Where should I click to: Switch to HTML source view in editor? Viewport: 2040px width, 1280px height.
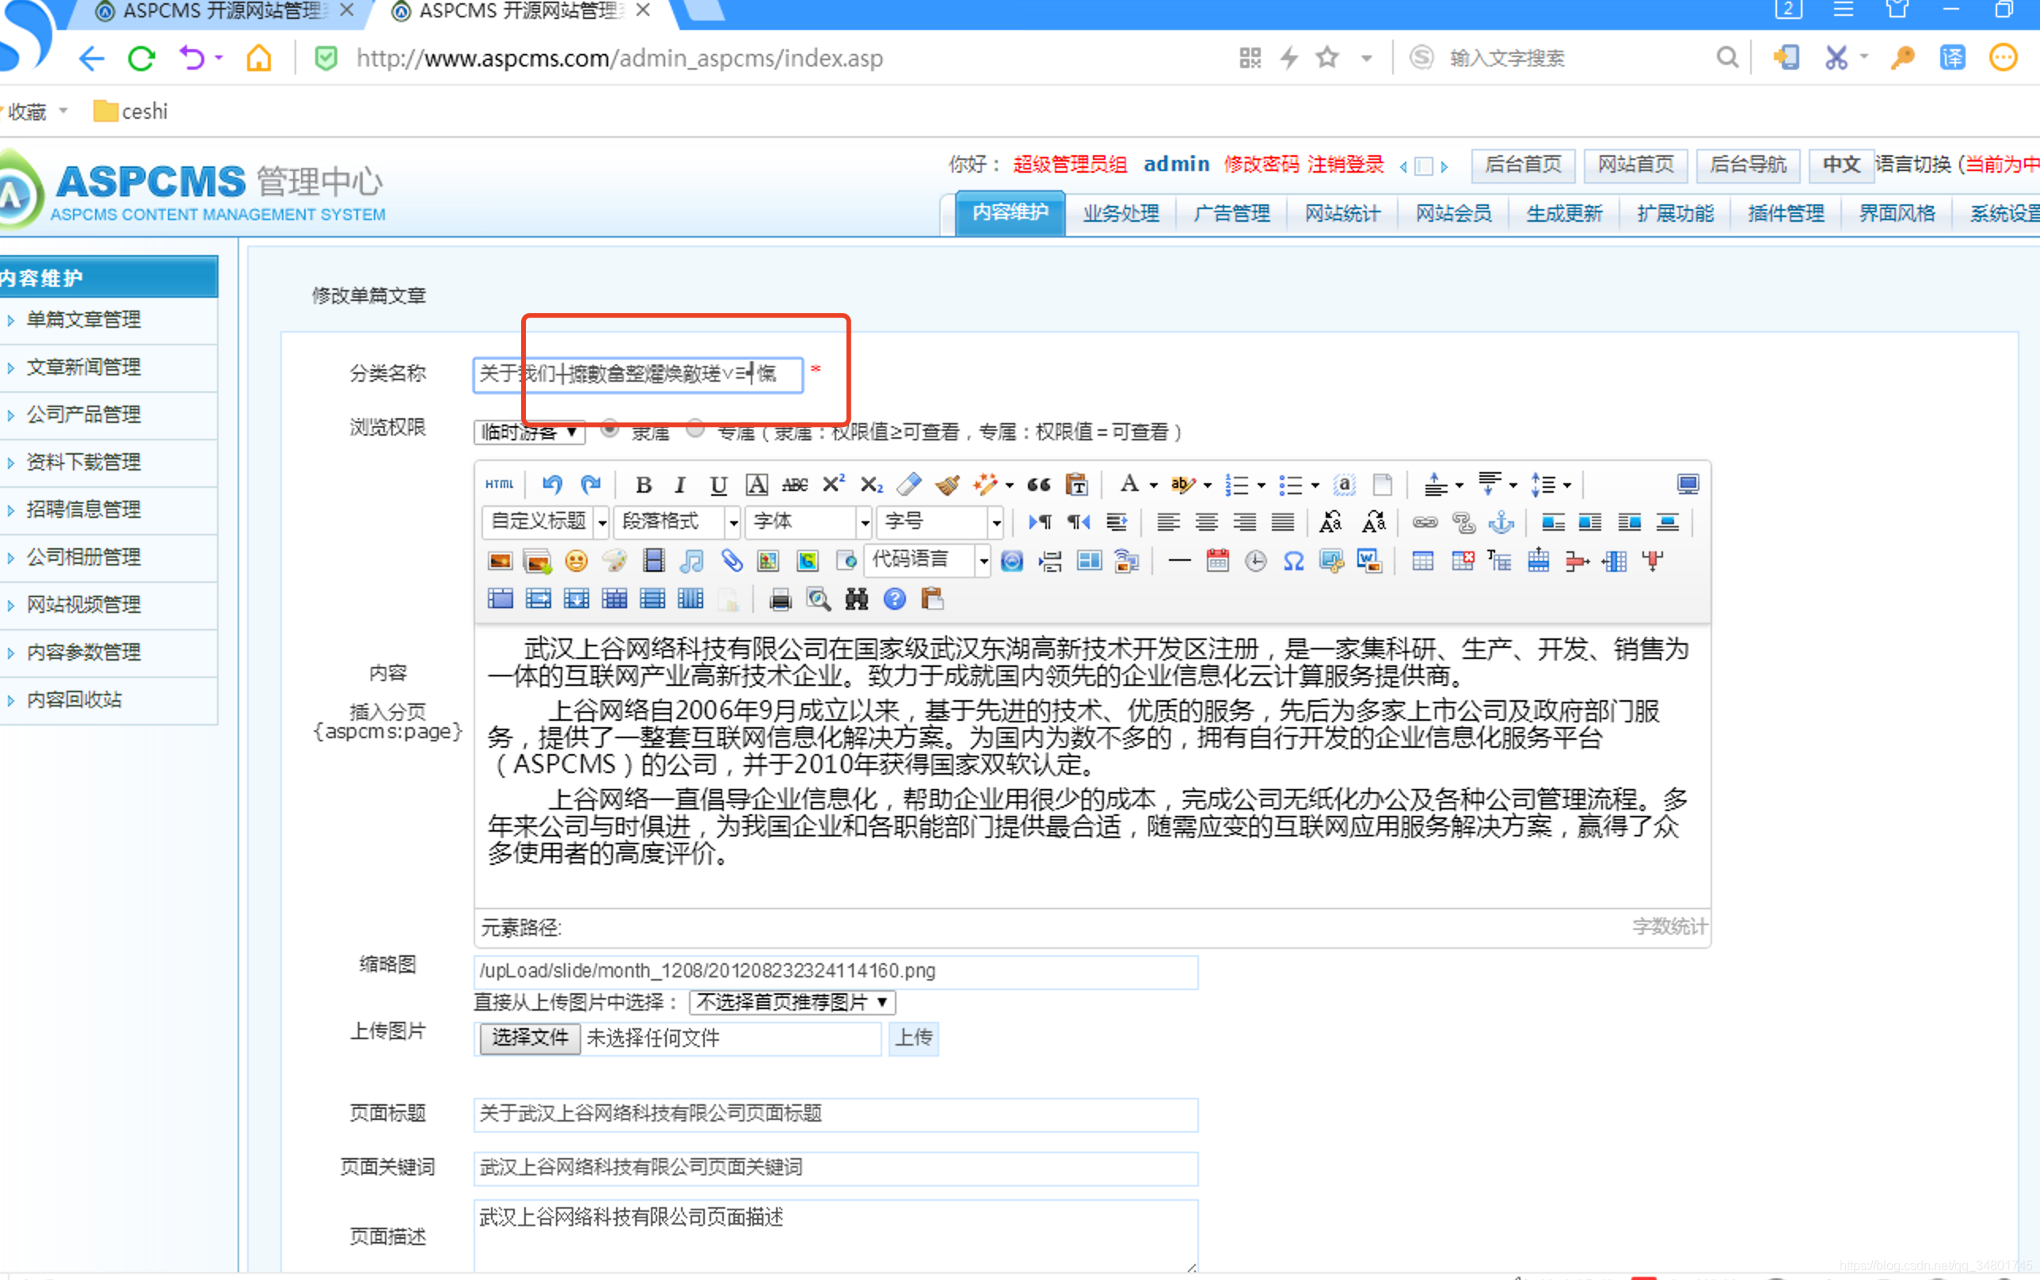[500, 484]
